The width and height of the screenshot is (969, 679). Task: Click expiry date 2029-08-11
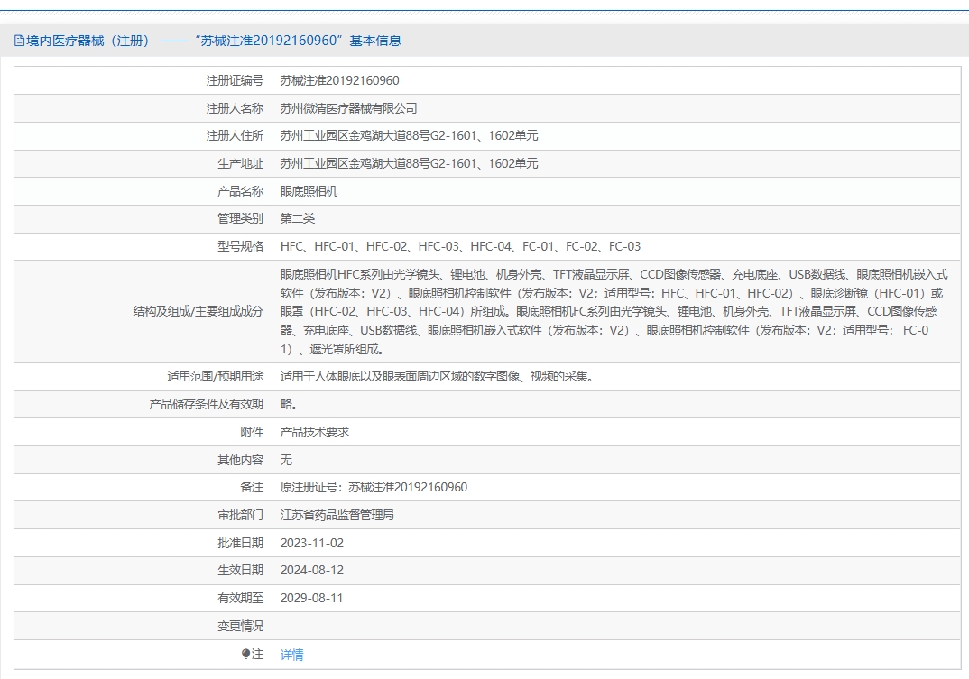tap(312, 598)
